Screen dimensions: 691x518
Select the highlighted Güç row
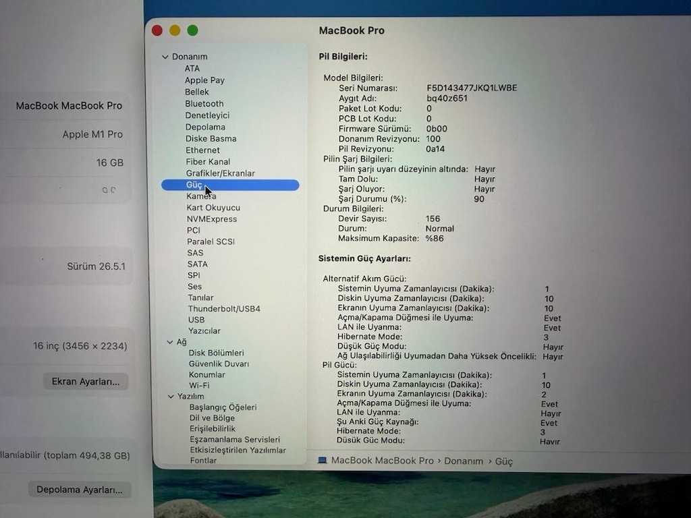(230, 185)
